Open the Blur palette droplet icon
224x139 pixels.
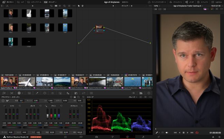click(68, 93)
